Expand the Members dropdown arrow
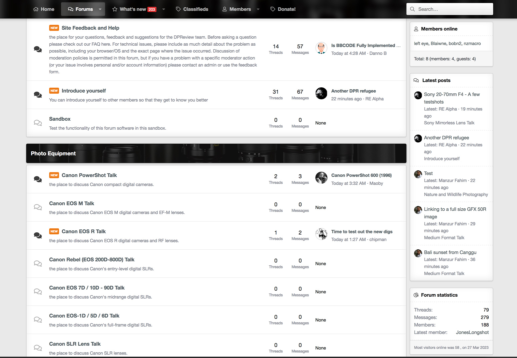The width and height of the screenshot is (517, 358). click(x=258, y=9)
